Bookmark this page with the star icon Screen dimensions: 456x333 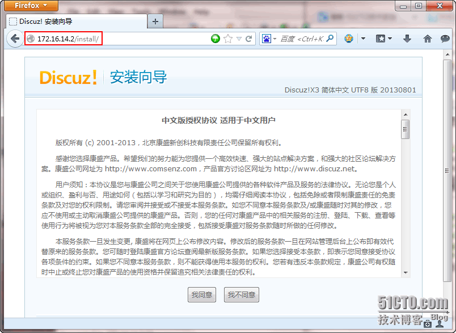(x=228, y=39)
